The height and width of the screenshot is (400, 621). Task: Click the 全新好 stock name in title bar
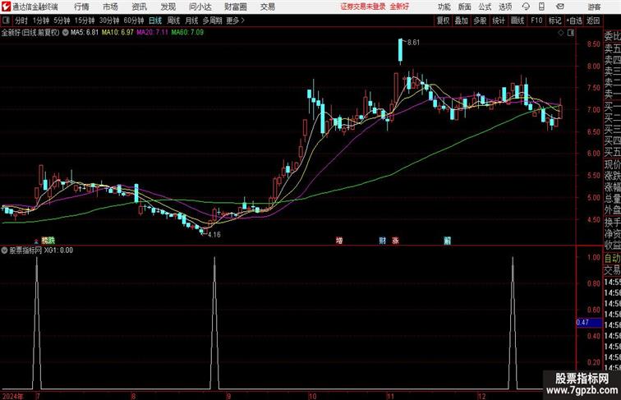[399, 7]
